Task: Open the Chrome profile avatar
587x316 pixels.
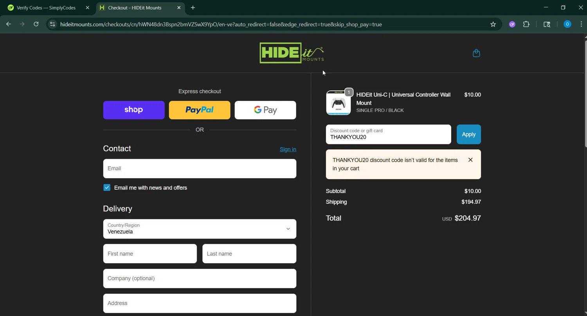Action: tap(567, 24)
